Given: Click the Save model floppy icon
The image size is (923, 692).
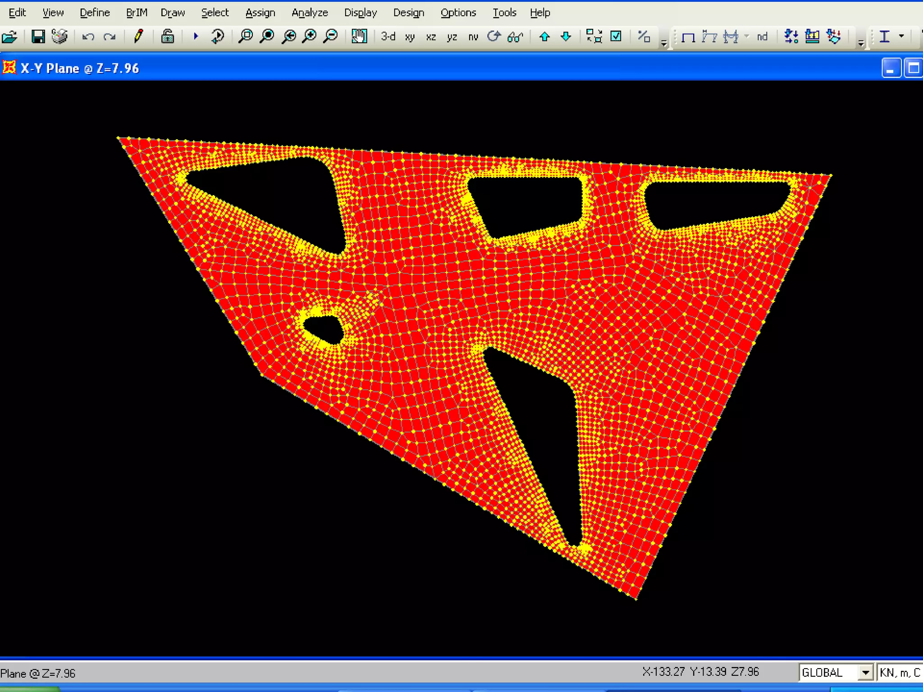Looking at the screenshot, I should 38,36.
